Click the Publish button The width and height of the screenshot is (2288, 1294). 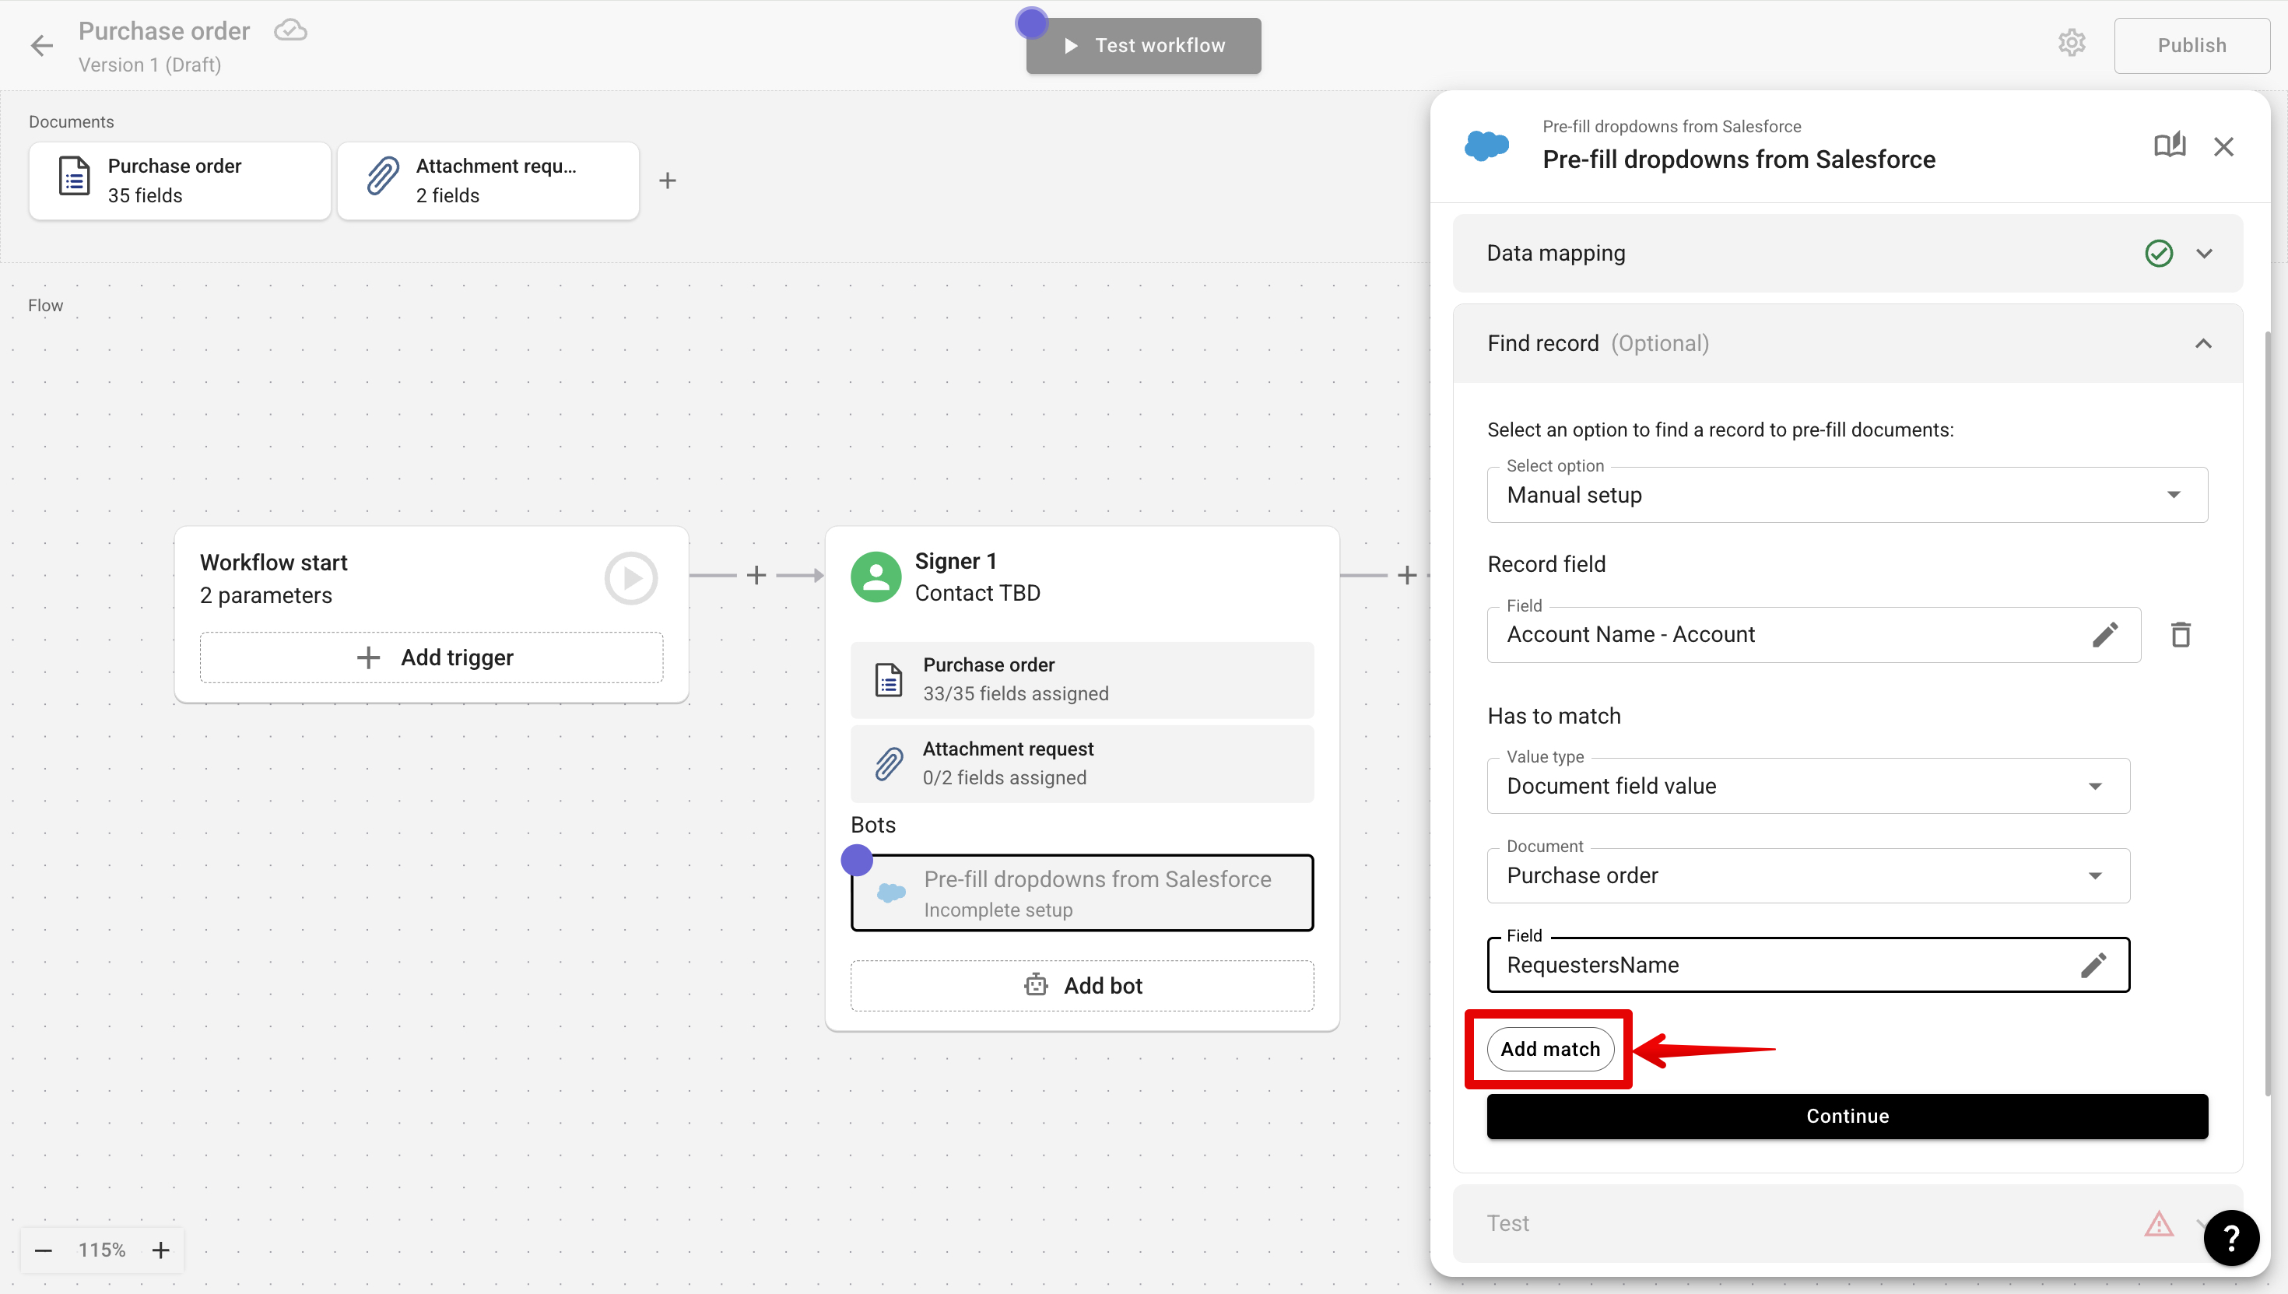tap(2191, 44)
